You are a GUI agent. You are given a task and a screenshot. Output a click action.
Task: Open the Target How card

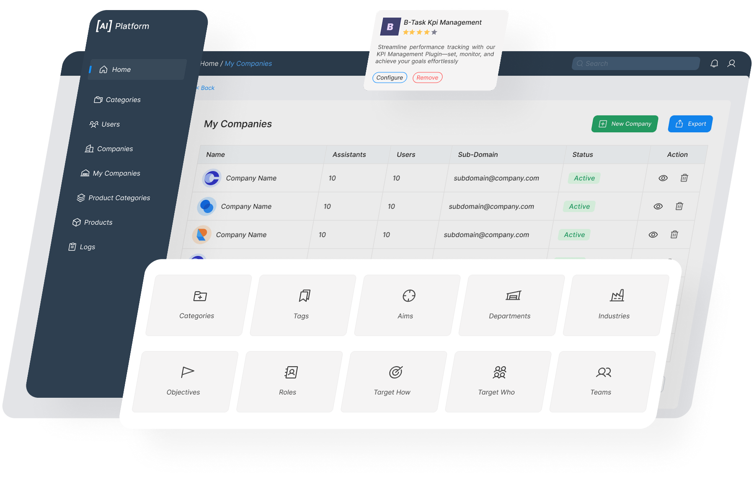coord(393,381)
